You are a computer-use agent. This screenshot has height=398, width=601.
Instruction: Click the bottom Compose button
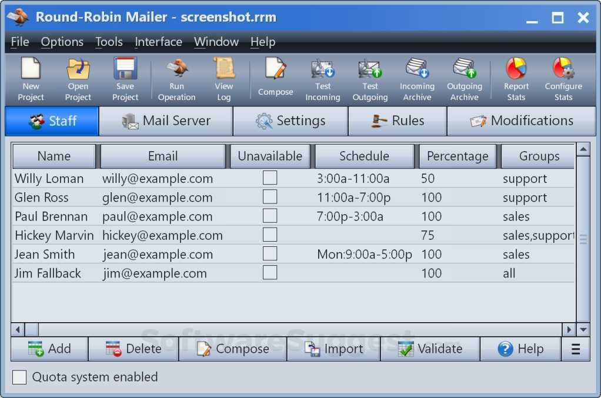[233, 349]
